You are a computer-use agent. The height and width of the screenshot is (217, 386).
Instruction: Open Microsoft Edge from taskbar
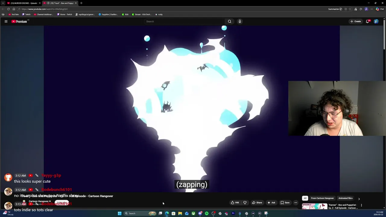pos(167,213)
